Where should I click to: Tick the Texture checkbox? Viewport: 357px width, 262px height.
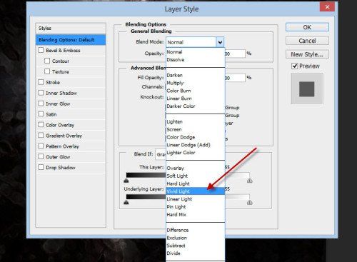click(x=47, y=71)
